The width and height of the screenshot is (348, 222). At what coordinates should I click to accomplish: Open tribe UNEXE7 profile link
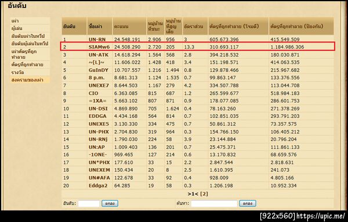99,86
